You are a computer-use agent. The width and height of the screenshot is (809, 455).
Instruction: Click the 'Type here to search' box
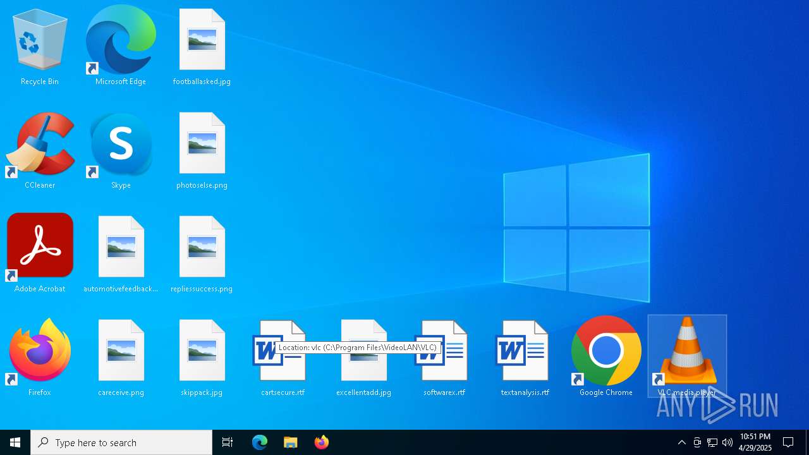click(x=121, y=442)
